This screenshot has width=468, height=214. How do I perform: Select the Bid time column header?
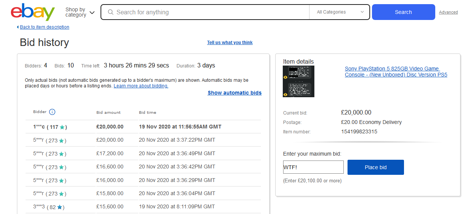click(148, 112)
